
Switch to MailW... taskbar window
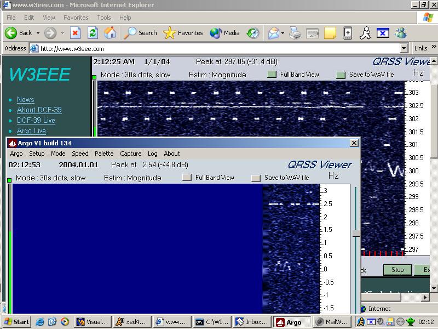[x=332, y=322]
